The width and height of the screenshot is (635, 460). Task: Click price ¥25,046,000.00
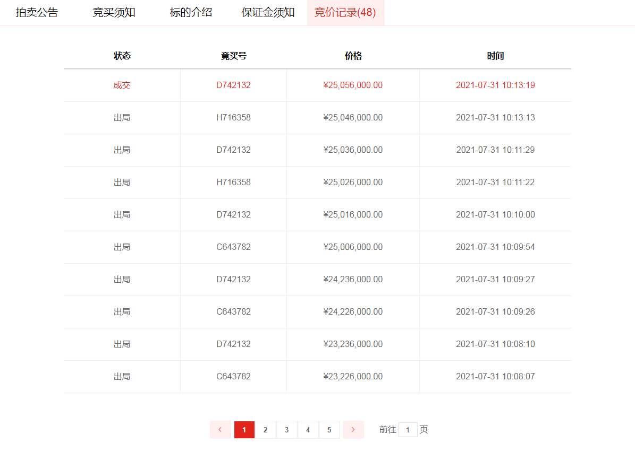point(353,118)
